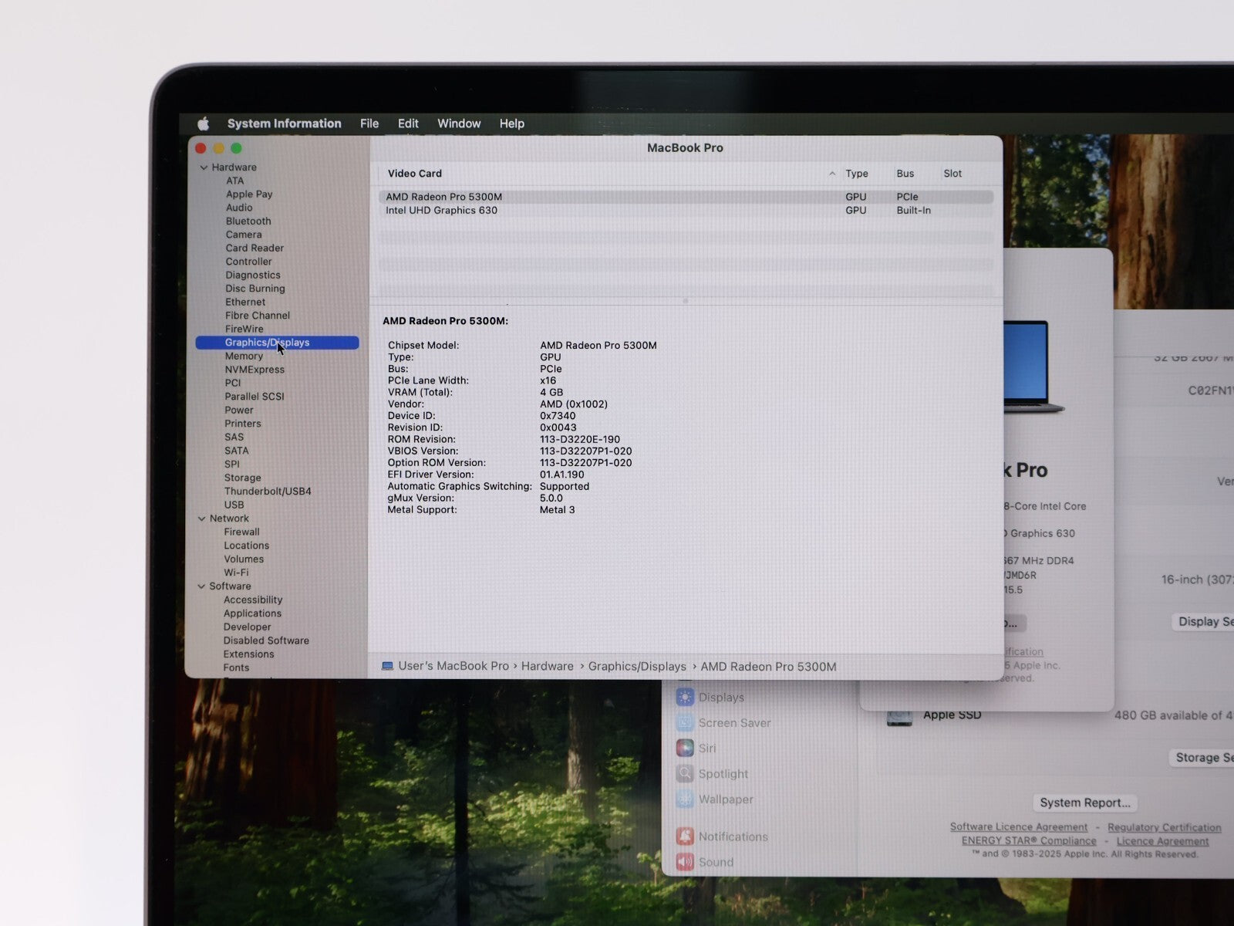Select Firewall under Network

pos(241,532)
